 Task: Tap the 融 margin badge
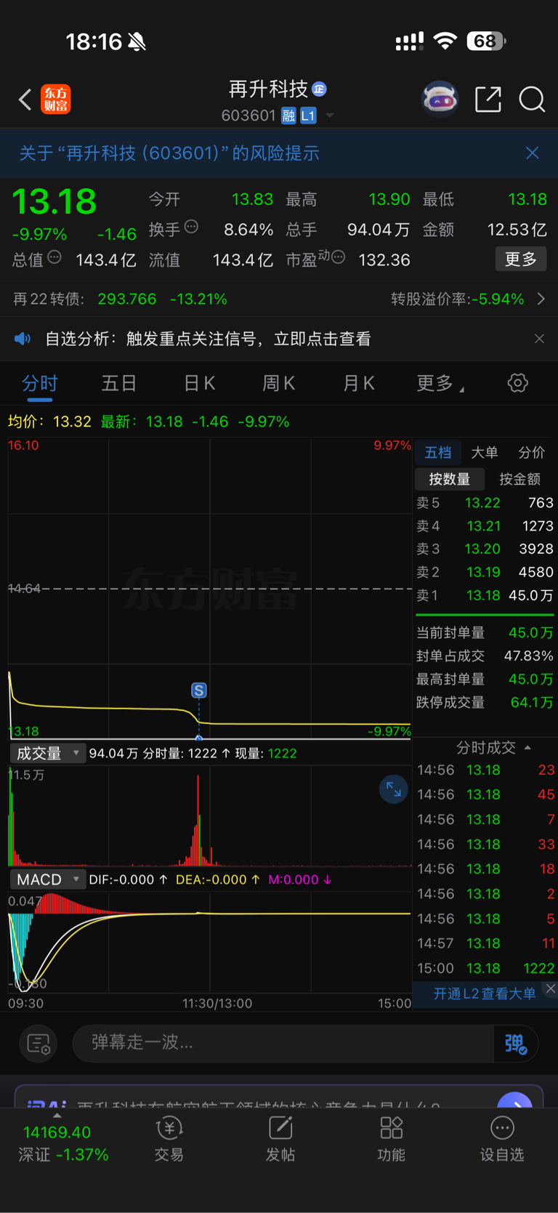pyautogui.click(x=288, y=116)
